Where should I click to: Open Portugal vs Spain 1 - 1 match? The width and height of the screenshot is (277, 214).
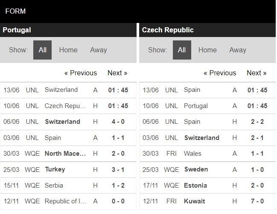point(68,138)
